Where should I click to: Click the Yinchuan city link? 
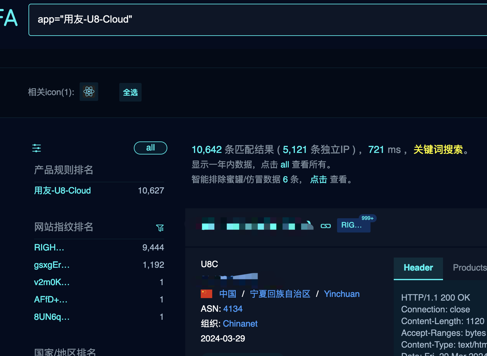tap(342, 294)
